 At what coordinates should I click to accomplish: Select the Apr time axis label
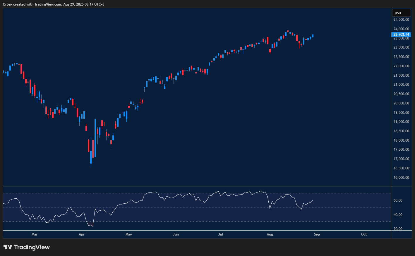(82, 234)
